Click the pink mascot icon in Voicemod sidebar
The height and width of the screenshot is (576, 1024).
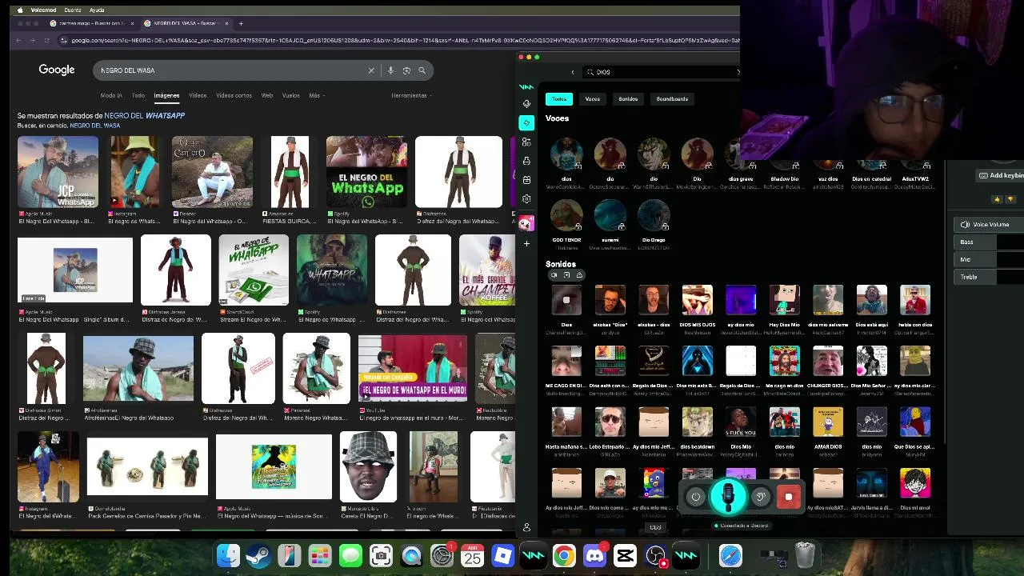526,223
